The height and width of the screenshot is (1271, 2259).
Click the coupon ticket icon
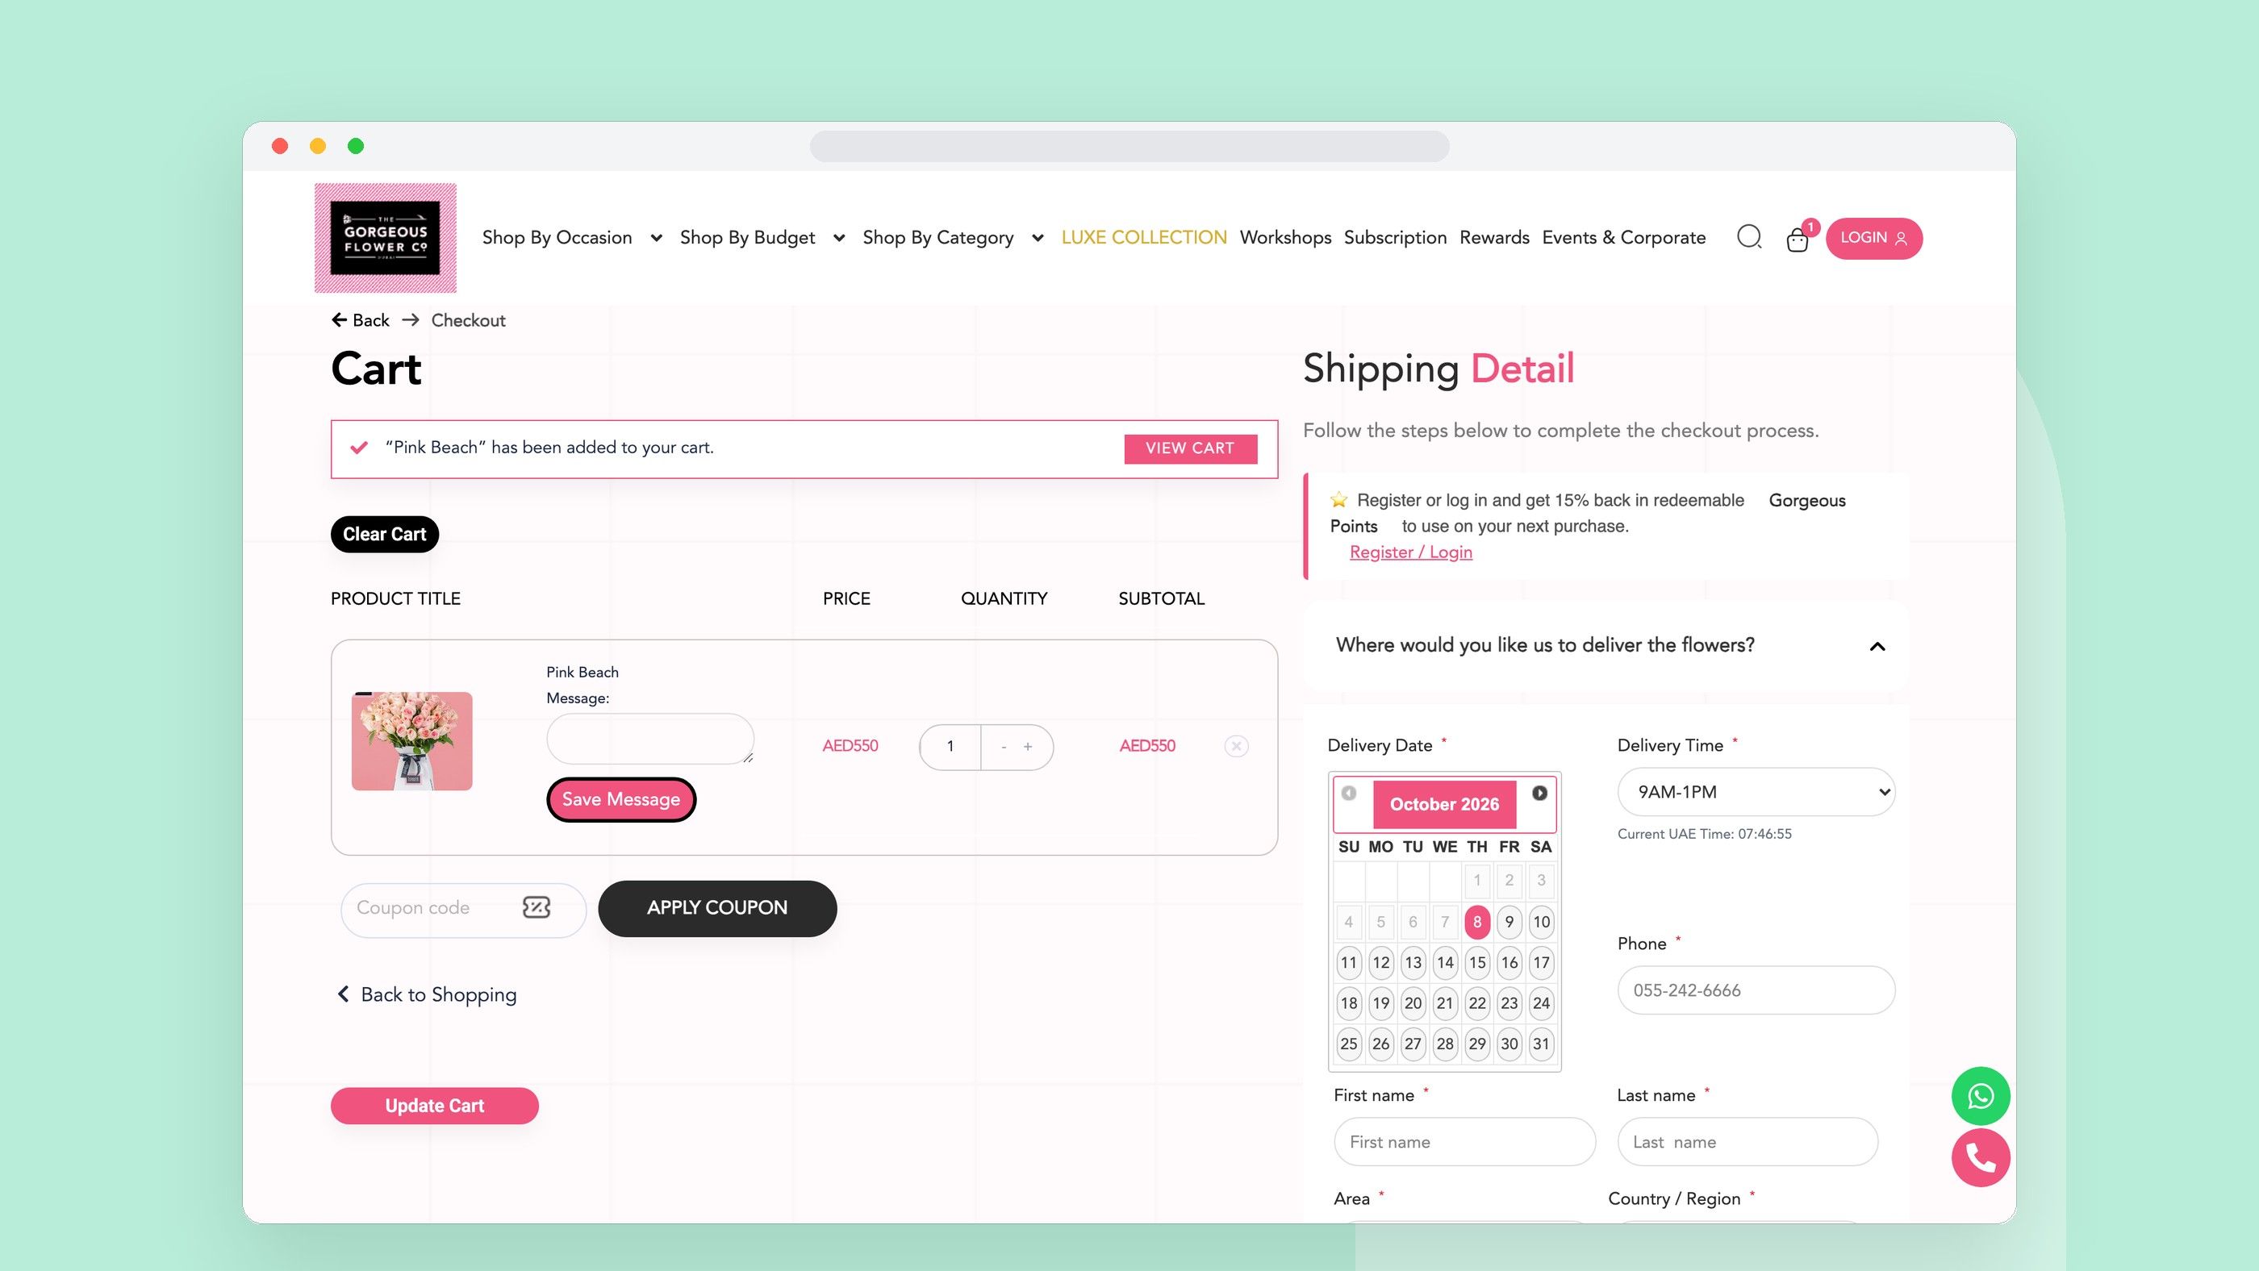(x=536, y=907)
